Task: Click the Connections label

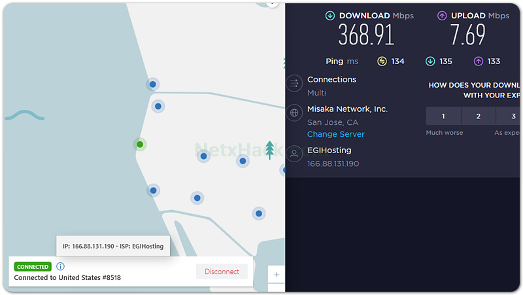Action: coord(331,79)
